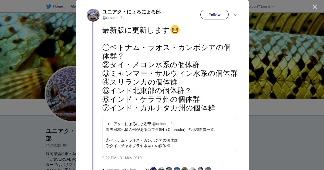Click the author's display name in the tweet header

[x=131, y=12]
